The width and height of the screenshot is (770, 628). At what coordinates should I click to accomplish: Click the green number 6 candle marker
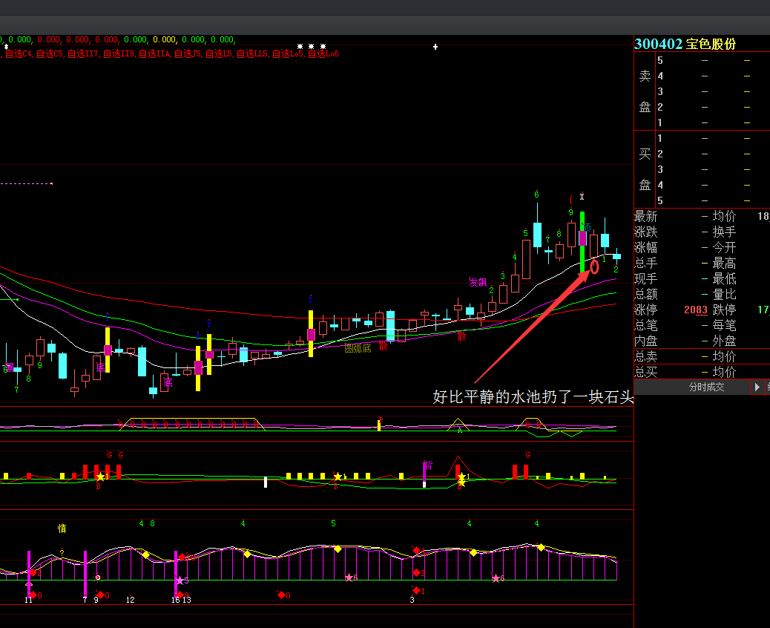coord(536,195)
